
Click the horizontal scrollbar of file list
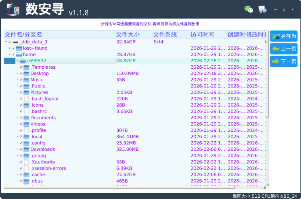pos(134,187)
